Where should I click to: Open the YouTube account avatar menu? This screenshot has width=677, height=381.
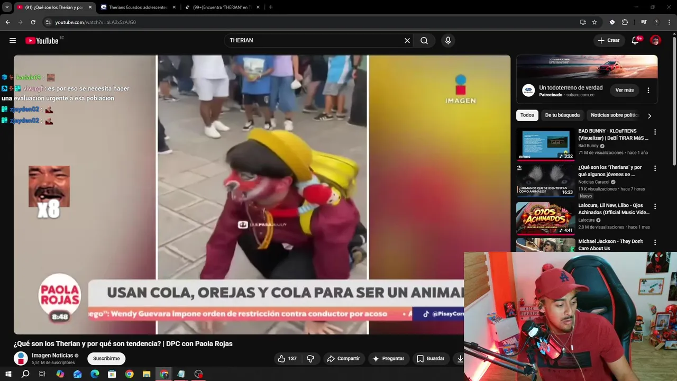(655, 41)
